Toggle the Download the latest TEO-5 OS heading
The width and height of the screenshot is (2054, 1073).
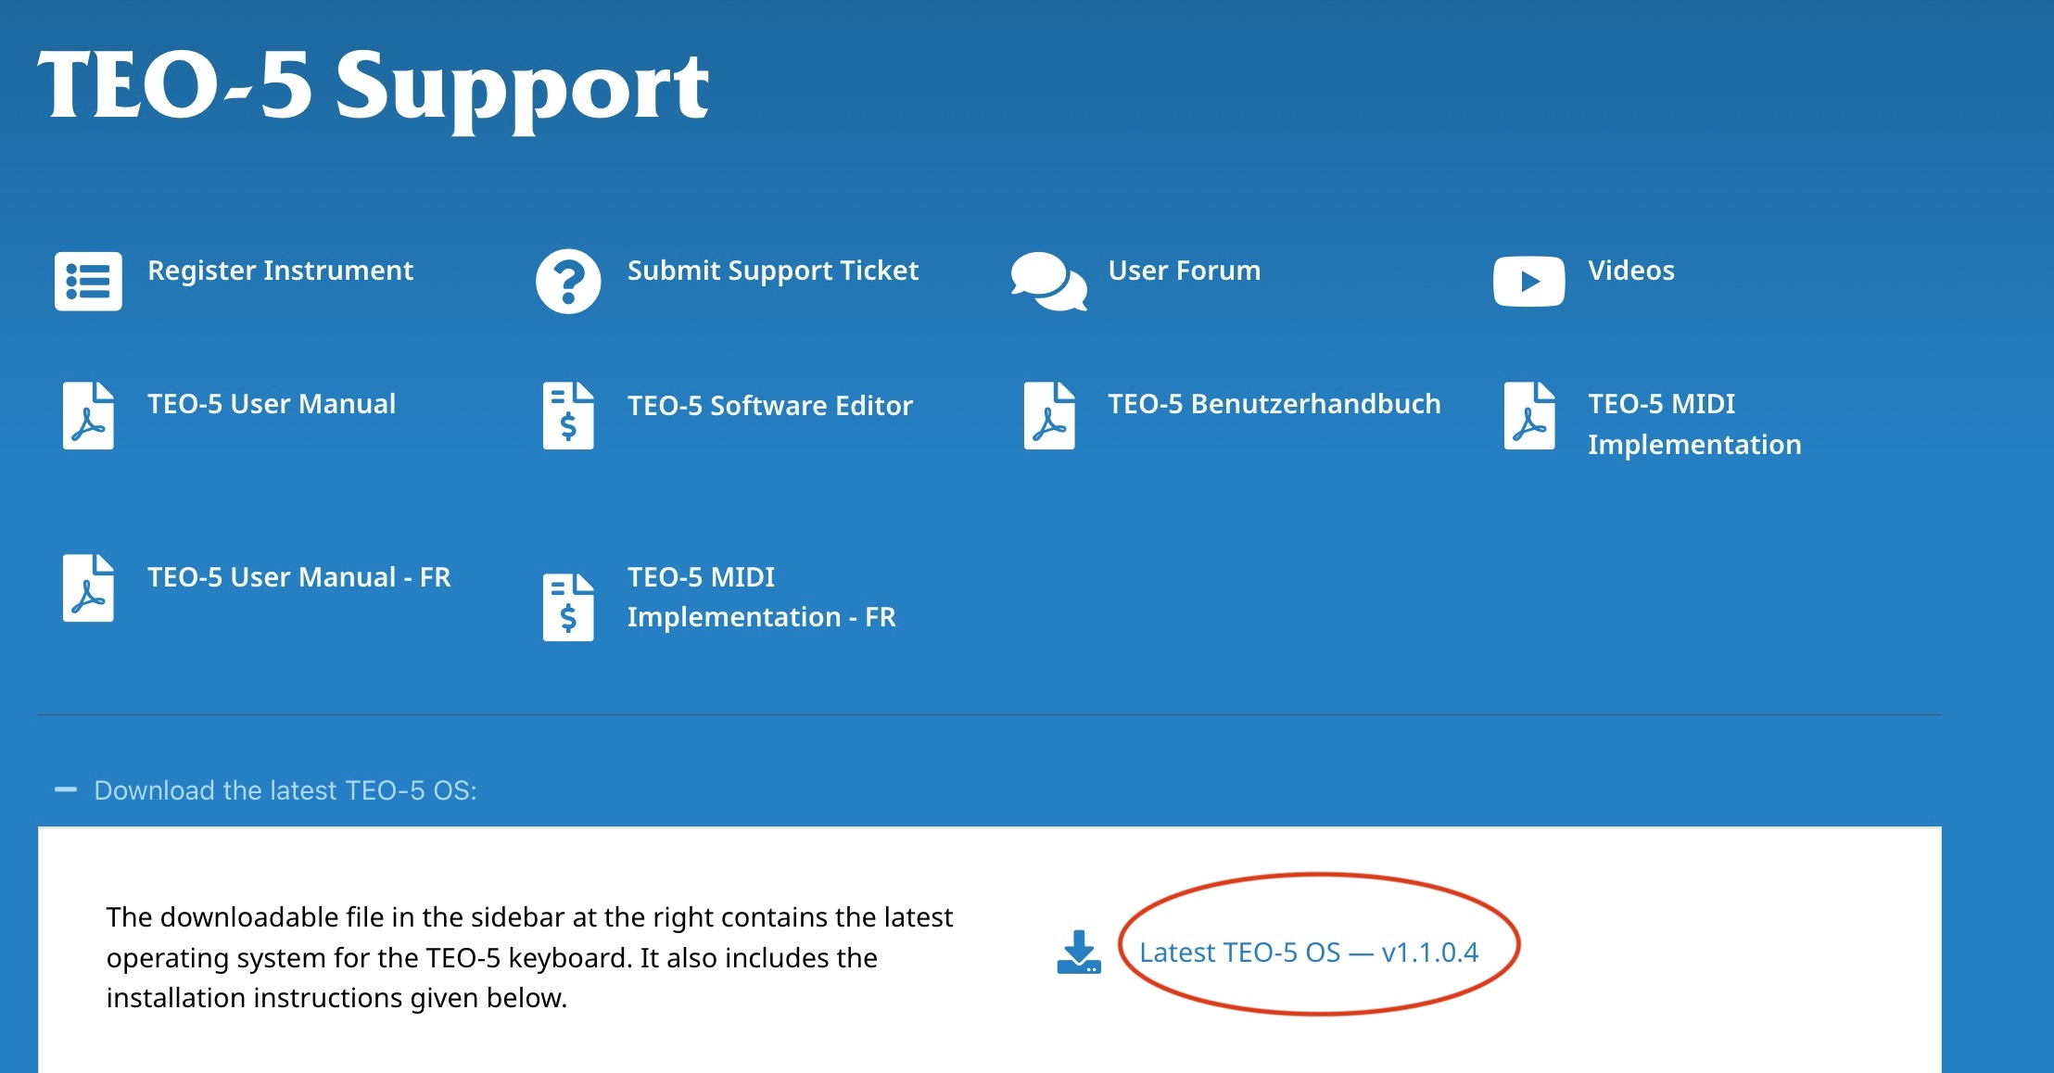(x=285, y=790)
